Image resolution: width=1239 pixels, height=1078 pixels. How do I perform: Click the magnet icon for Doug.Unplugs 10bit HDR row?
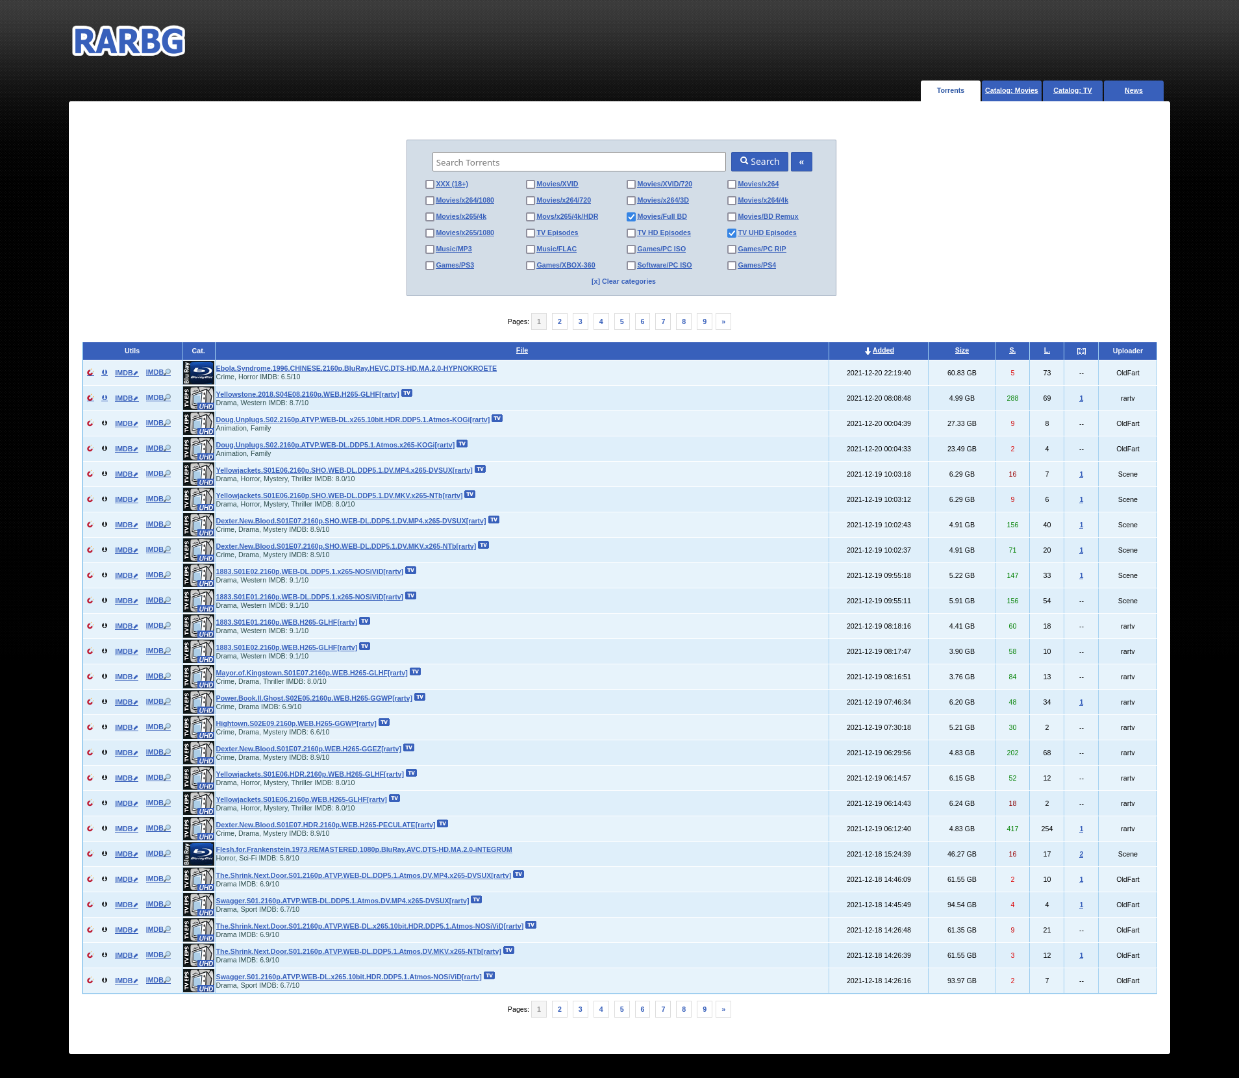click(x=90, y=423)
